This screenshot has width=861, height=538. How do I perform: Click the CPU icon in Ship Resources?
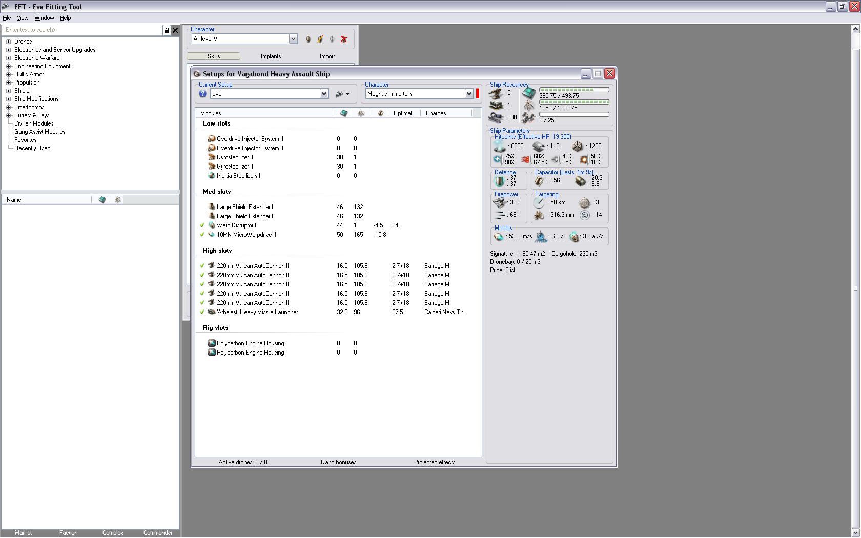[x=529, y=93]
